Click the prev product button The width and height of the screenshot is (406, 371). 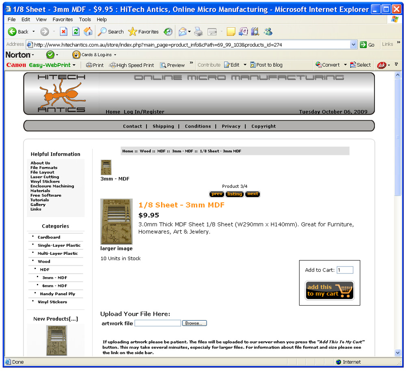(216, 194)
